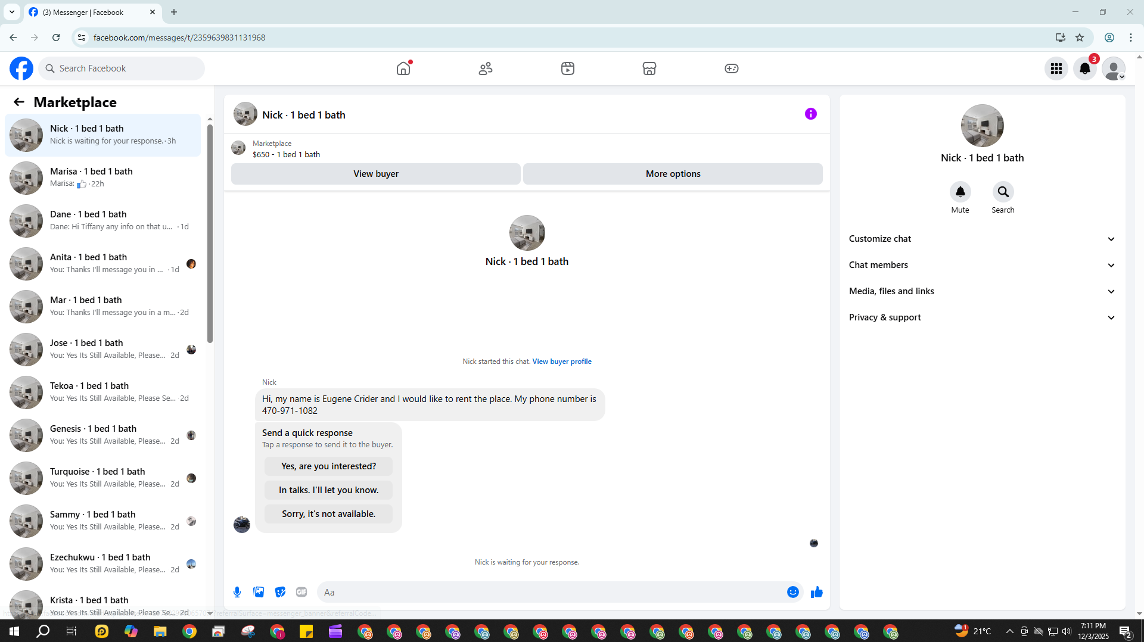
Task: Open conversation information icon
Action: point(811,114)
